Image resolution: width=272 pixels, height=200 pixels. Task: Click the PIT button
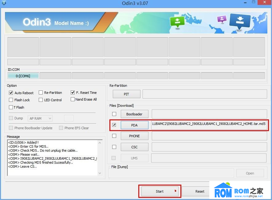click(x=126, y=94)
